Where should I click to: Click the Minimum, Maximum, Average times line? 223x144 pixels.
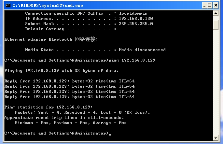[x=71, y=123]
